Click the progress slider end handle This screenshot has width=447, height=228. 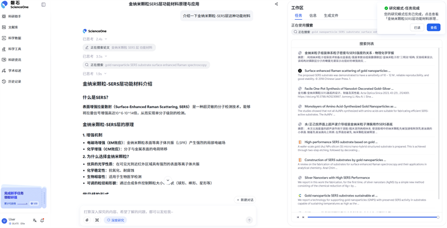(x=438, y=217)
